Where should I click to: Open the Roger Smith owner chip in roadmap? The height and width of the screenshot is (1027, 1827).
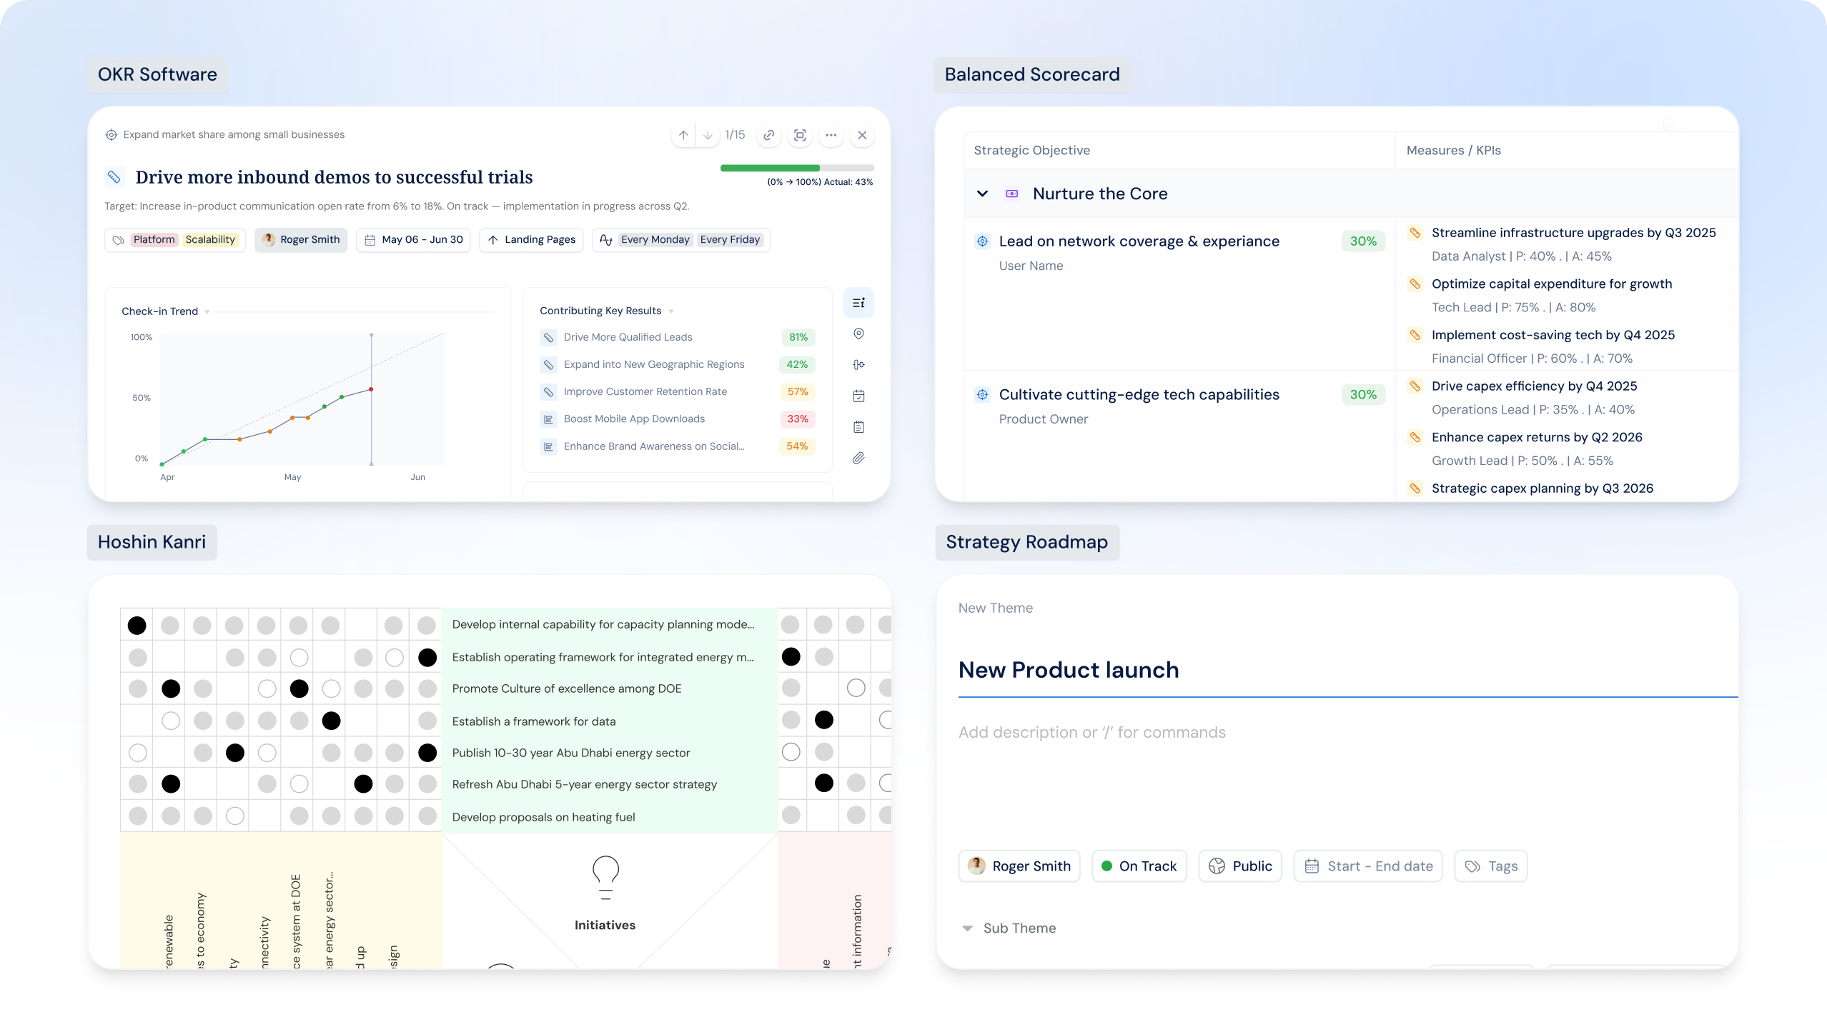[x=1019, y=866]
